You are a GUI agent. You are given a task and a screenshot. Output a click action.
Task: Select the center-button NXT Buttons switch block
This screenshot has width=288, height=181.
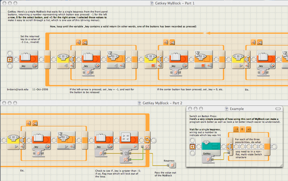tap(151, 60)
